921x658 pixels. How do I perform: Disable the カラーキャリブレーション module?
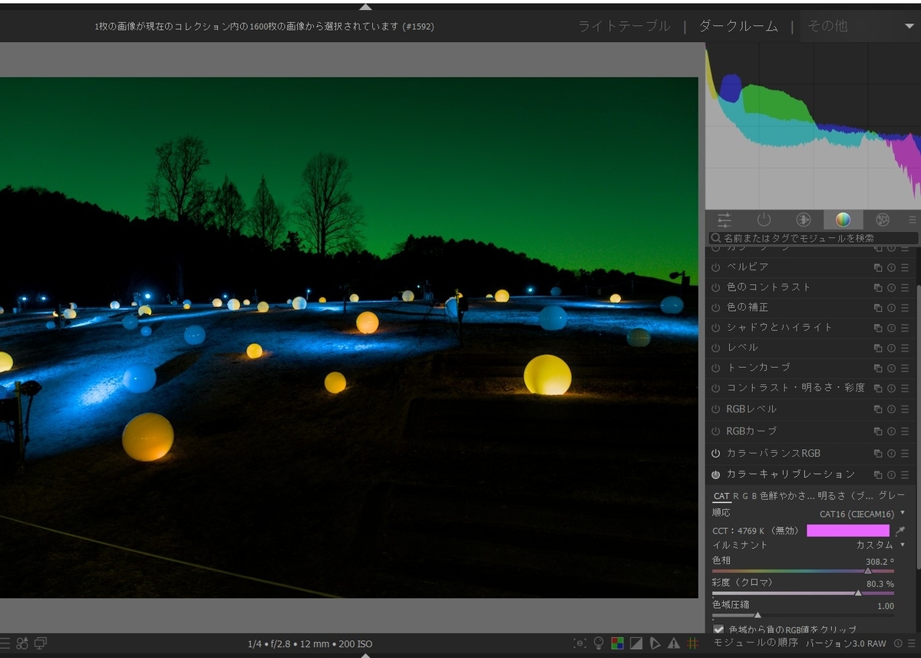[x=716, y=474]
